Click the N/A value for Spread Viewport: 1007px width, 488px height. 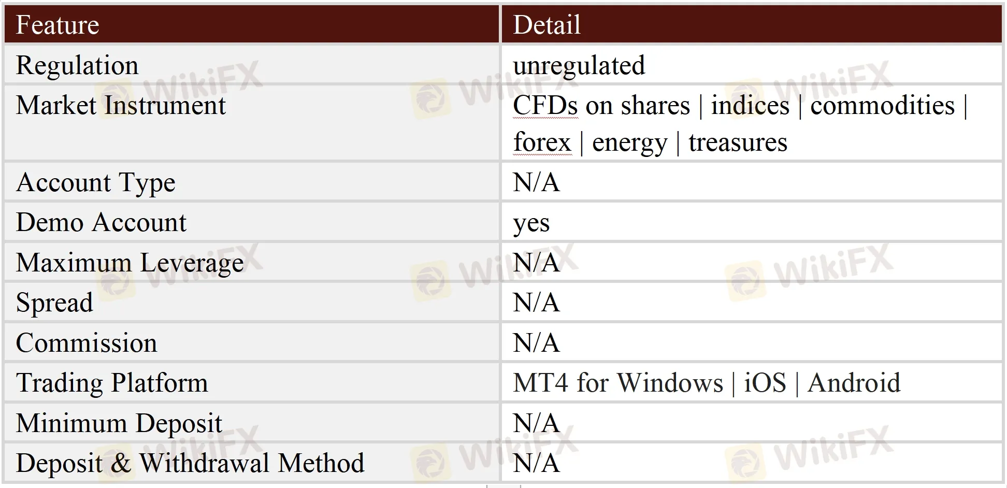tap(536, 303)
